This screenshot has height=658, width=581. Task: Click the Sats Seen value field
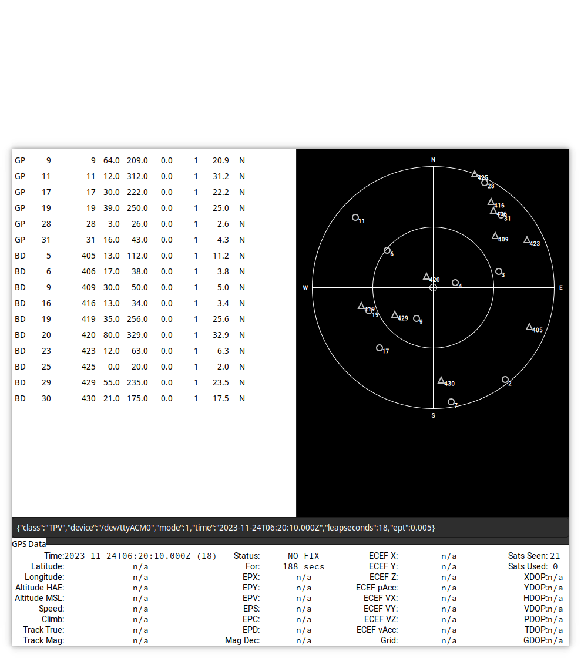coord(555,556)
